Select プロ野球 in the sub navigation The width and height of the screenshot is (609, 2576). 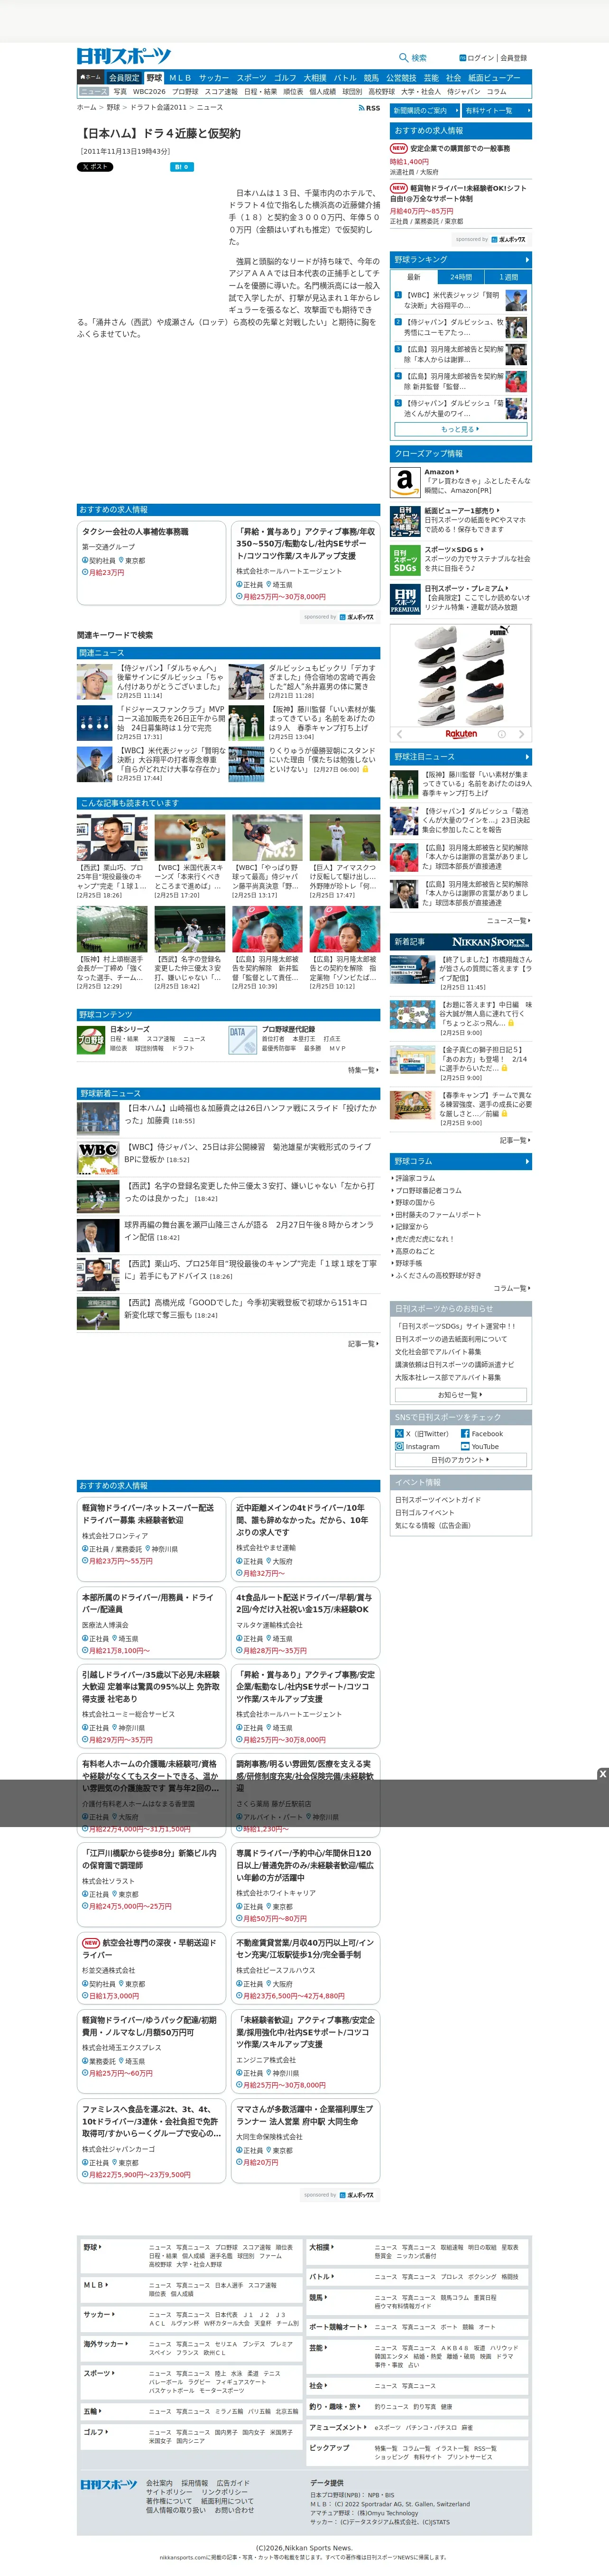(x=185, y=91)
